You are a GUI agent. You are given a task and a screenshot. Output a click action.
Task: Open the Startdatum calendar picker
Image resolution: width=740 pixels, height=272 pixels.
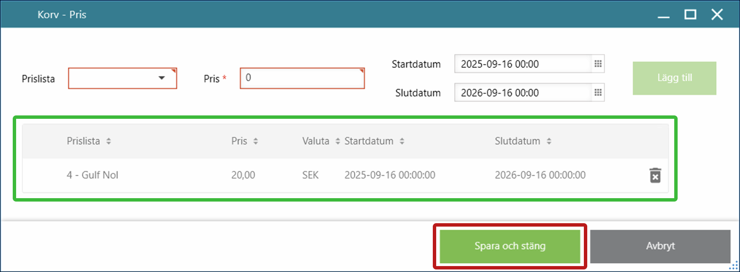598,64
